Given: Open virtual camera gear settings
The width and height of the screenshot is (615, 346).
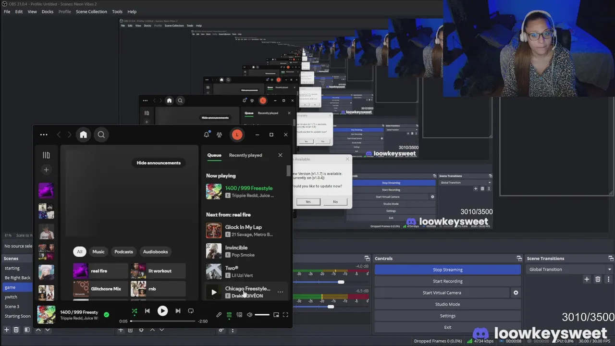Looking at the screenshot, I should pyautogui.click(x=516, y=293).
